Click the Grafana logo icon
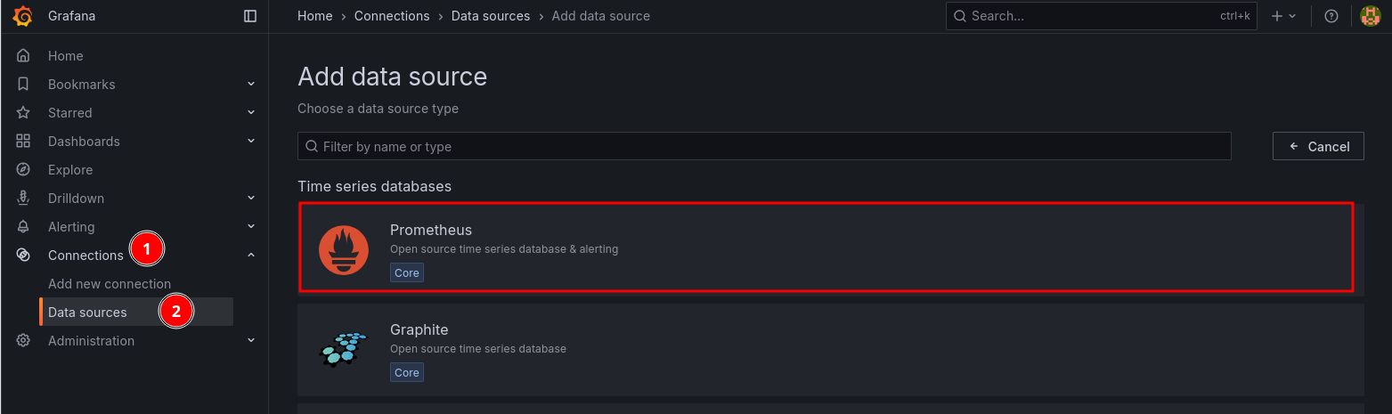Image resolution: width=1392 pixels, height=414 pixels. tap(23, 16)
